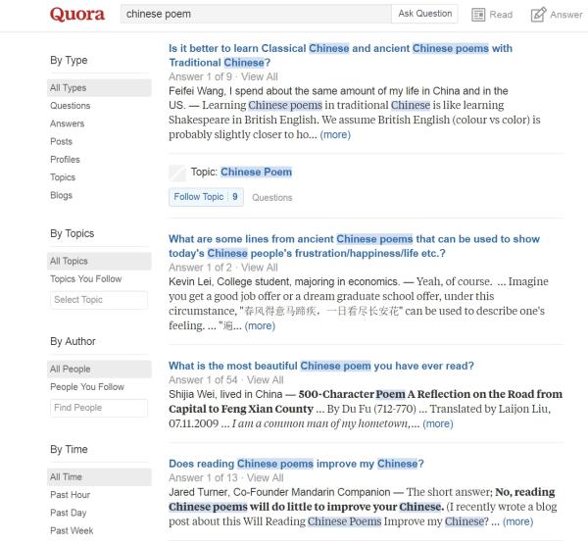Filter results by Posts type
588x544 pixels.
pyautogui.click(x=61, y=141)
